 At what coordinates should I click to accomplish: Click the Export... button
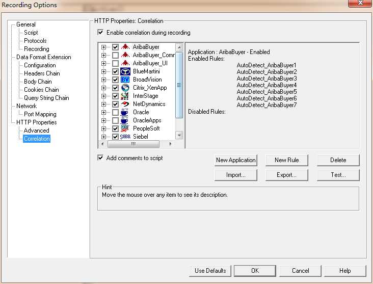tap(287, 175)
